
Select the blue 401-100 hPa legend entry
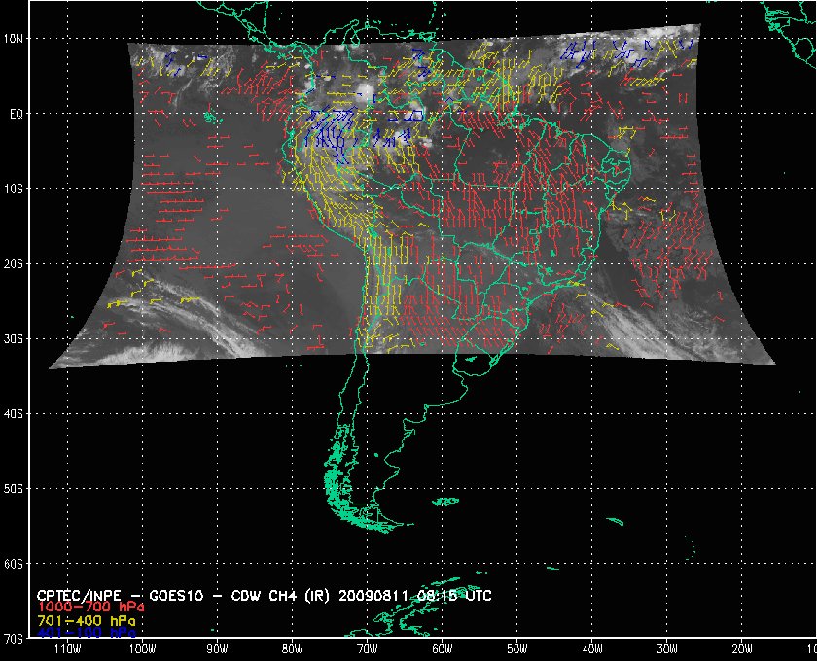87,634
